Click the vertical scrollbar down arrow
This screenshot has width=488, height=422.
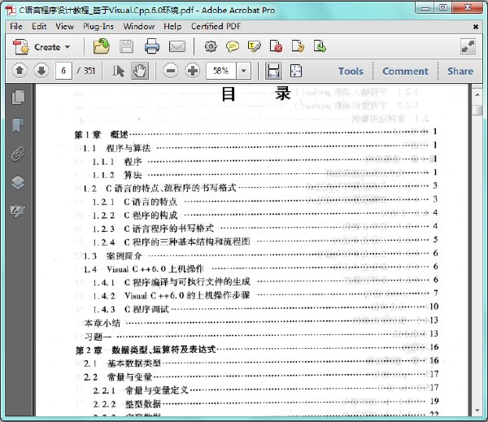(477, 411)
